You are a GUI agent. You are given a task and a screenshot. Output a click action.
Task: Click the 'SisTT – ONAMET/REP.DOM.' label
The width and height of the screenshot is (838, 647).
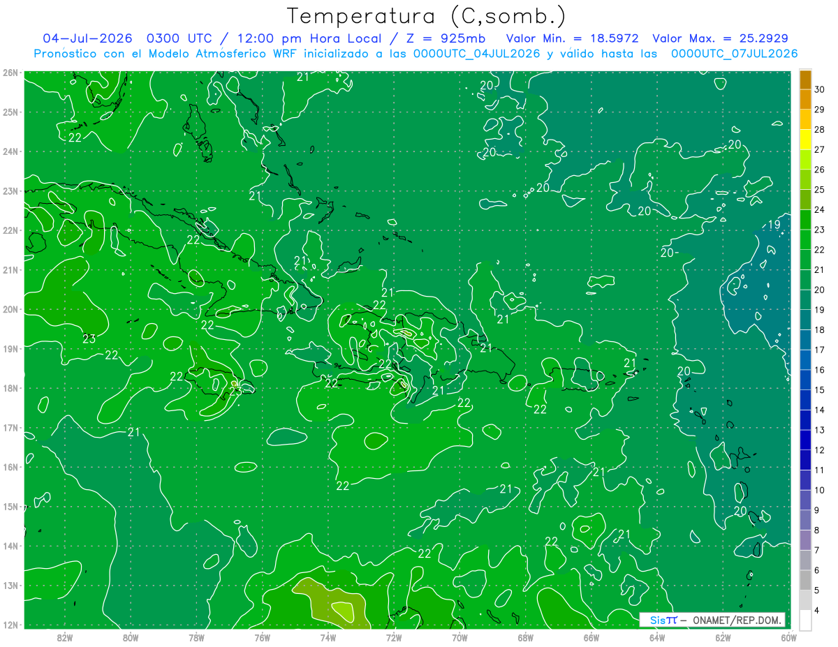[712, 620]
